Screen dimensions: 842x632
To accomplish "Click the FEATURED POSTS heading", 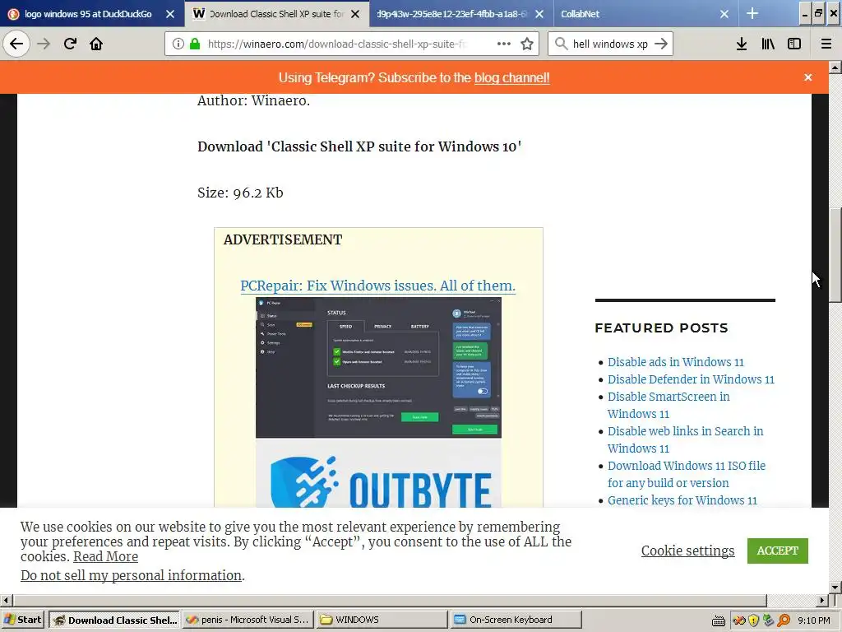I will [661, 328].
